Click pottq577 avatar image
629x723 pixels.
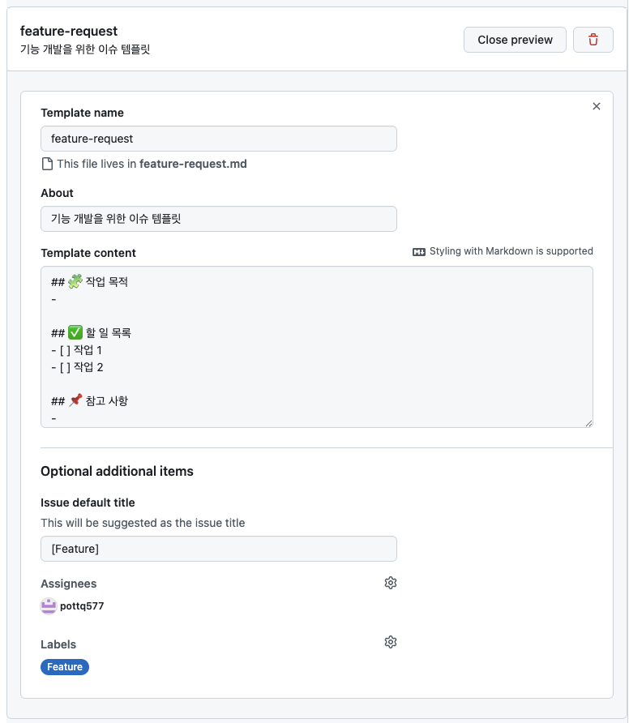(49, 605)
